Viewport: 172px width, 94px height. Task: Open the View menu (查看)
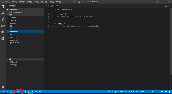tap(29, 2)
